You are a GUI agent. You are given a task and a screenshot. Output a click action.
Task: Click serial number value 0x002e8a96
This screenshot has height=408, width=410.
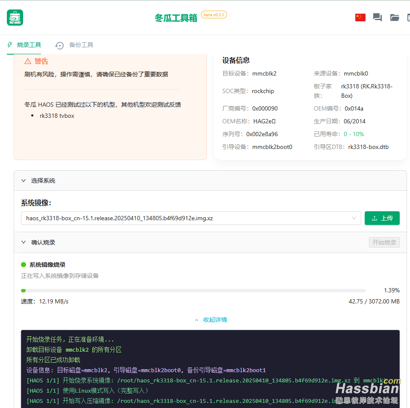pyautogui.click(x=262, y=134)
